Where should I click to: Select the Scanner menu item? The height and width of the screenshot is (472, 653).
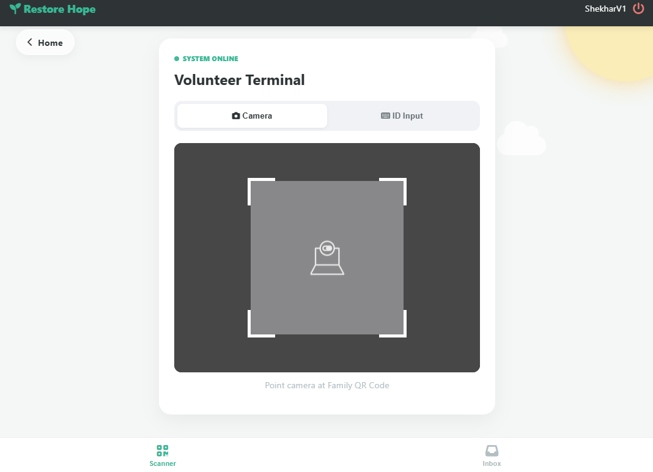pos(162,455)
